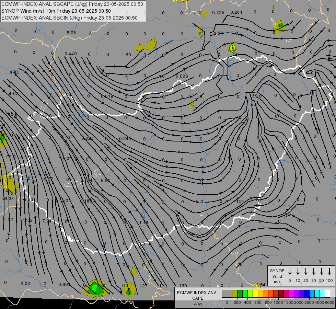Click the map value 2.21
The image size is (336, 309).
(x=219, y=33)
